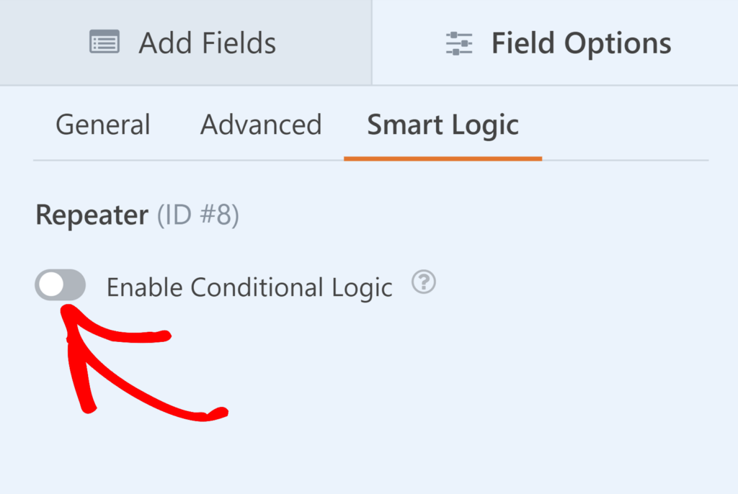Select the Smart Logic tab
This screenshot has height=494, width=738.
click(443, 125)
